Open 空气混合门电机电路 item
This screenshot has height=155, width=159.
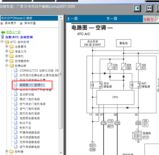[x=32, y=104]
